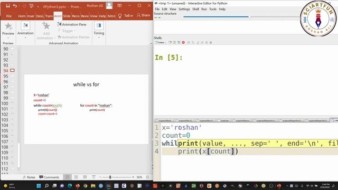Screen dimensions: 338x190
Task: Switch to Slide Sorter view
Action: click(x=76, y=177)
